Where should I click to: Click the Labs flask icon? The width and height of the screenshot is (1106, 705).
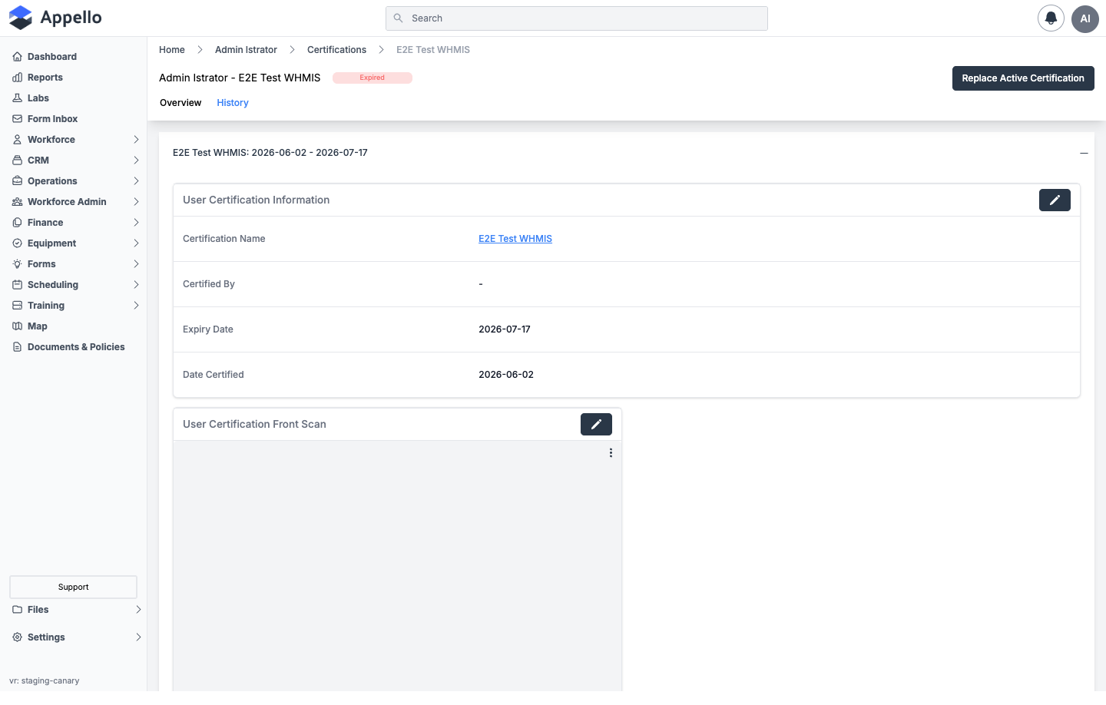point(17,98)
